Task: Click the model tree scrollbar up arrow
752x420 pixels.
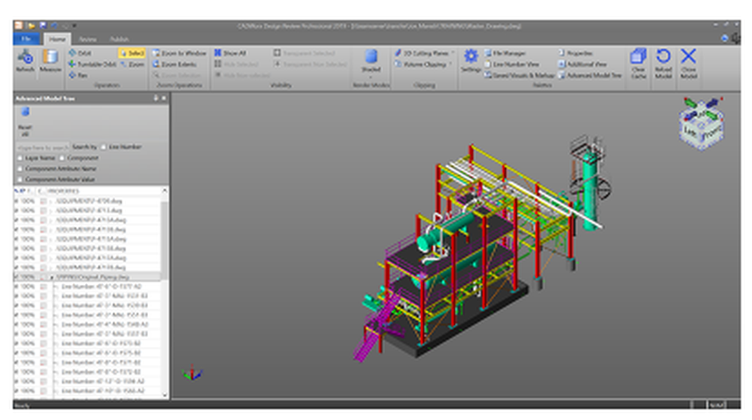Action: coord(165,191)
